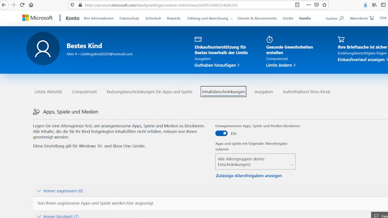Click Limits ändern link
388x218 pixels.
281,65
